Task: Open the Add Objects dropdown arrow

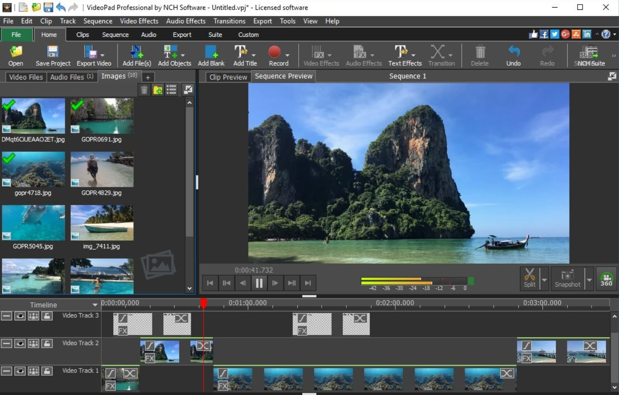Action: [x=183, y=55]
